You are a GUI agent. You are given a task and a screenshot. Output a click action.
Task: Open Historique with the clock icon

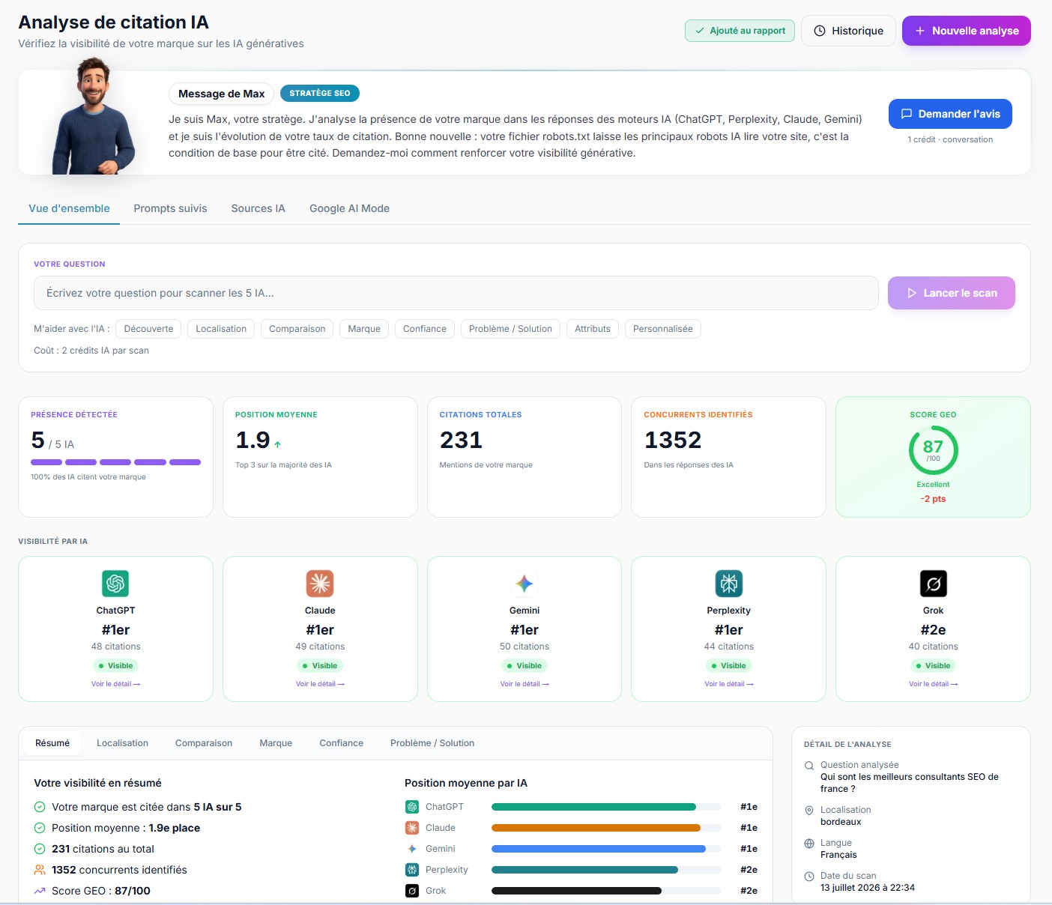(x=848, y=31)
